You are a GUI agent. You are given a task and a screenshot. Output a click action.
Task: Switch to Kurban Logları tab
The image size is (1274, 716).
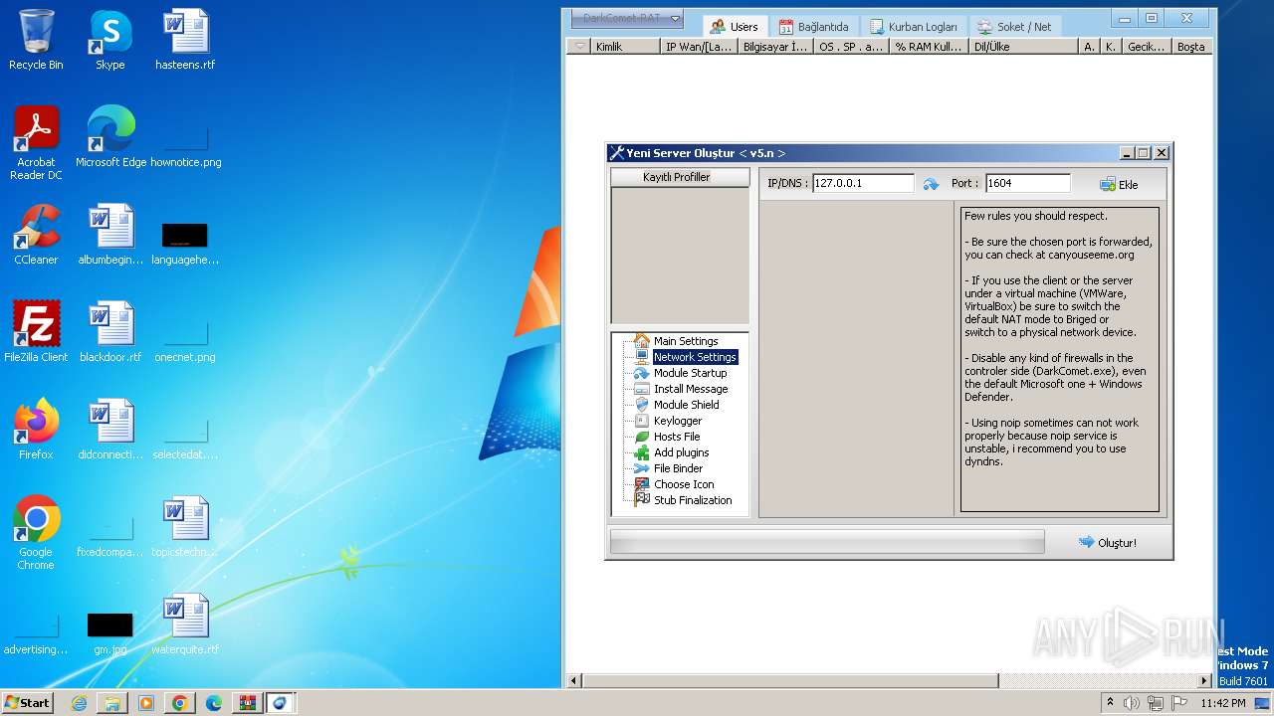click(x=914, y=27)
